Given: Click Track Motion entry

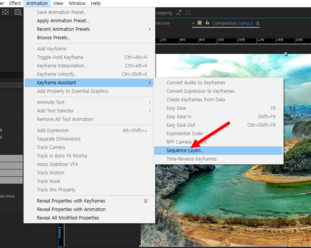Looking at the screenshot, I should tap(89, 173).
